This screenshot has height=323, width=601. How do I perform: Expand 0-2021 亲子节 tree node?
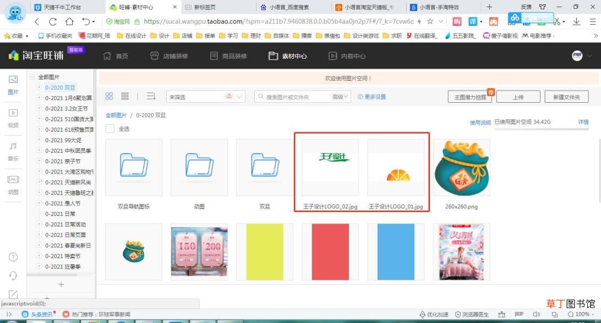39,161
